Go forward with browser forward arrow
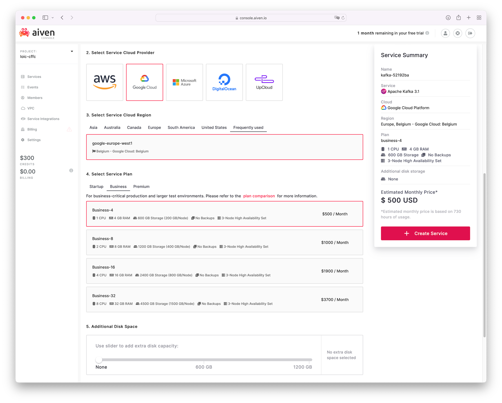This screenshot has height=403, width=502. click(x=72, y=17)
